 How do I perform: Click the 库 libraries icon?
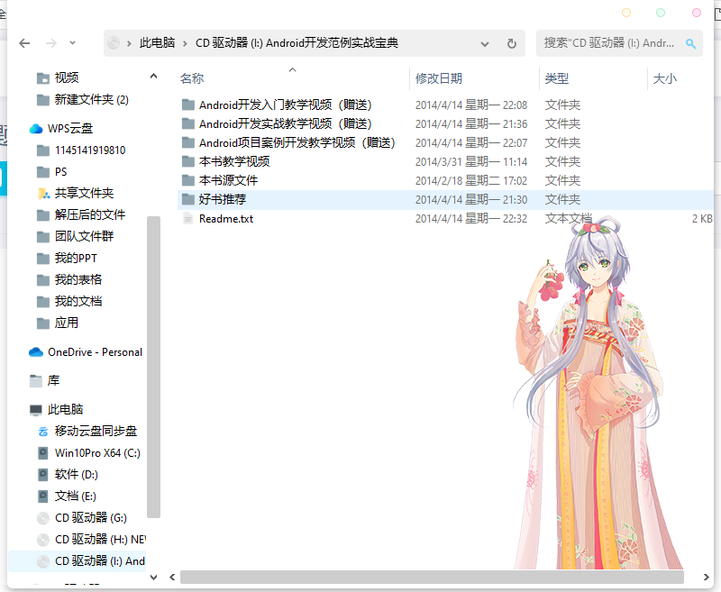click(x=36, y=380)
